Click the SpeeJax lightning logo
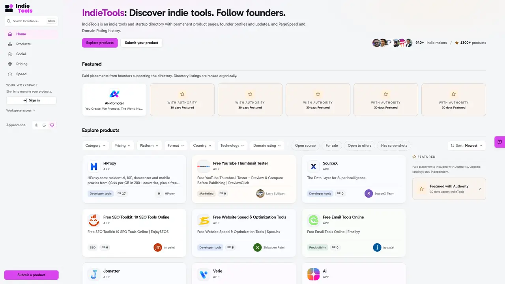Viewport: 505px width, 284px height. pos(204,220)
